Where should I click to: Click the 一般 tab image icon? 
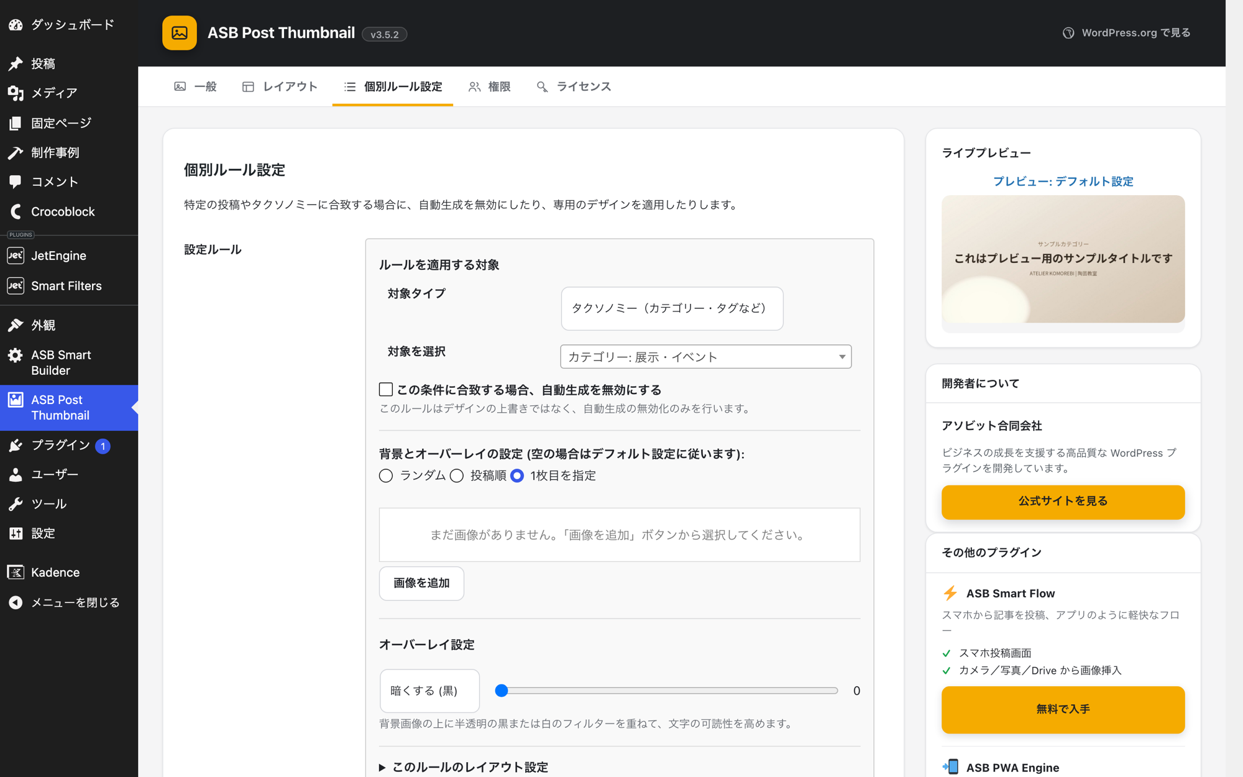tap(180, 86)
